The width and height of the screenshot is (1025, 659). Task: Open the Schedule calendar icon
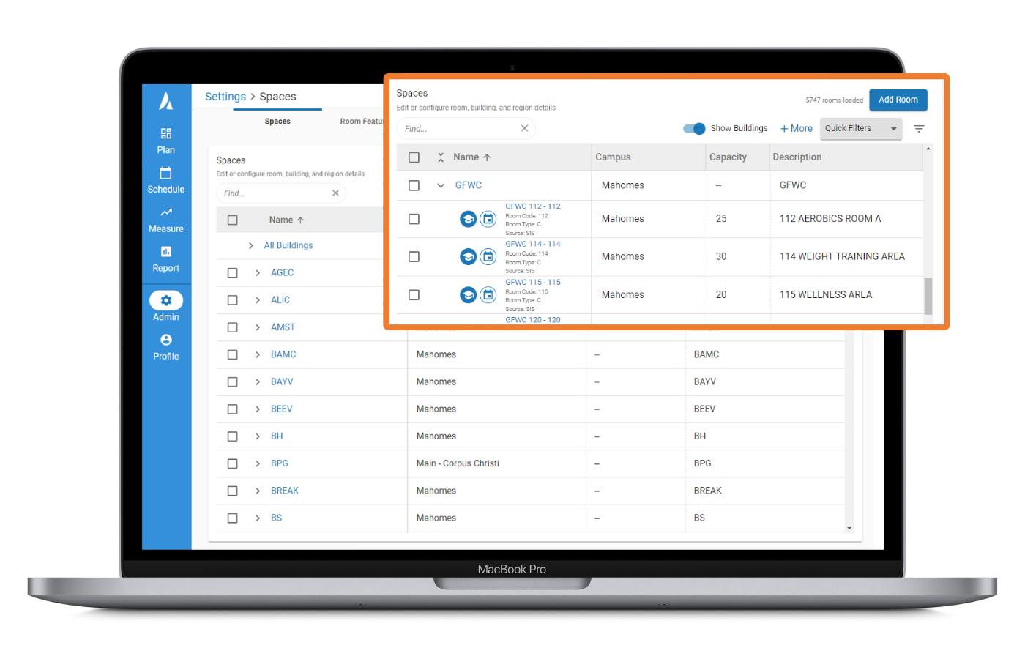click(x=166, y=174)
